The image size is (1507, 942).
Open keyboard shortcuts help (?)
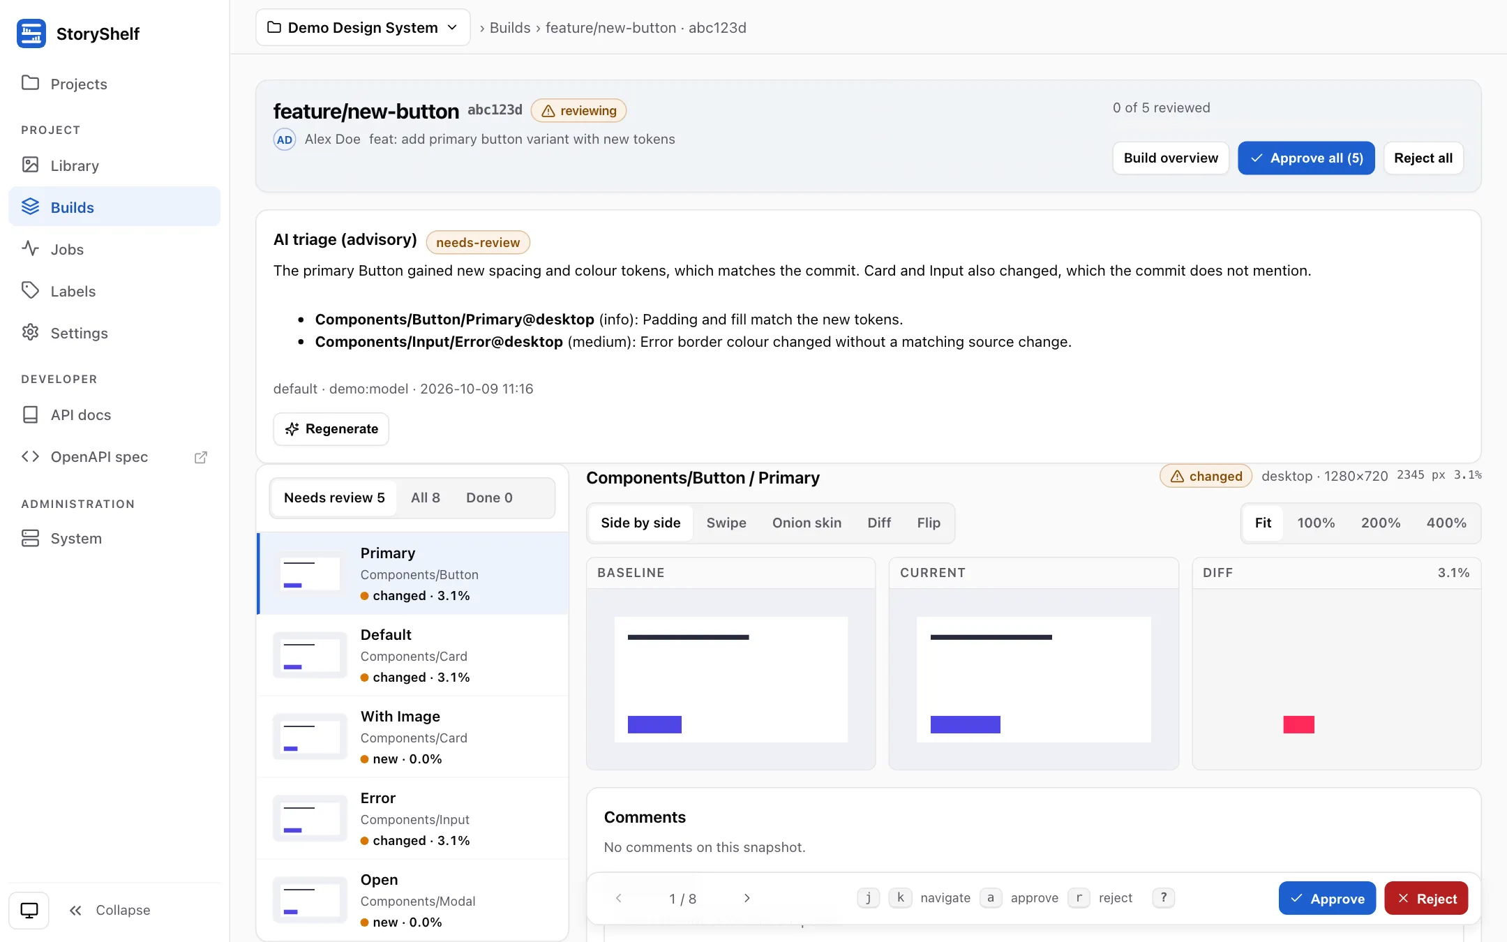click(x=1163, y=897)
